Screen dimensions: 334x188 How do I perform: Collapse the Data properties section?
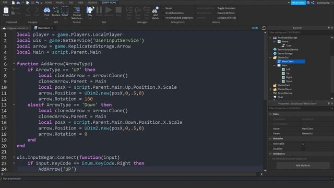[270, 114]
